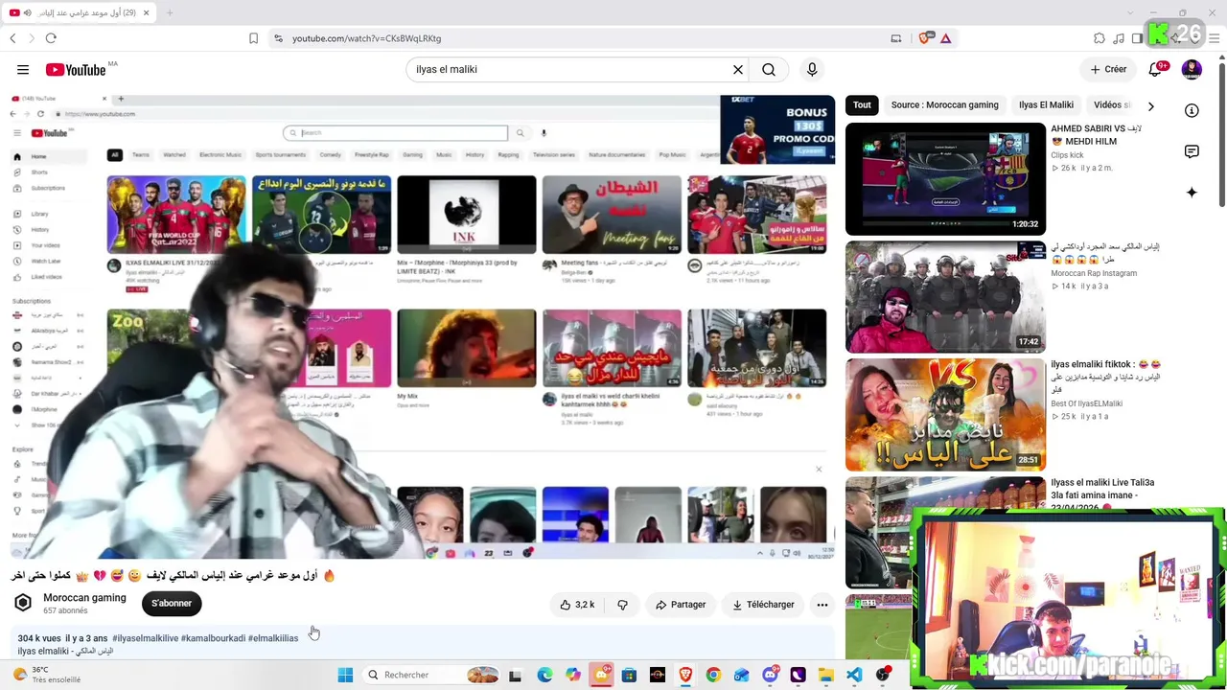Go back in the browser

point(12,38)
